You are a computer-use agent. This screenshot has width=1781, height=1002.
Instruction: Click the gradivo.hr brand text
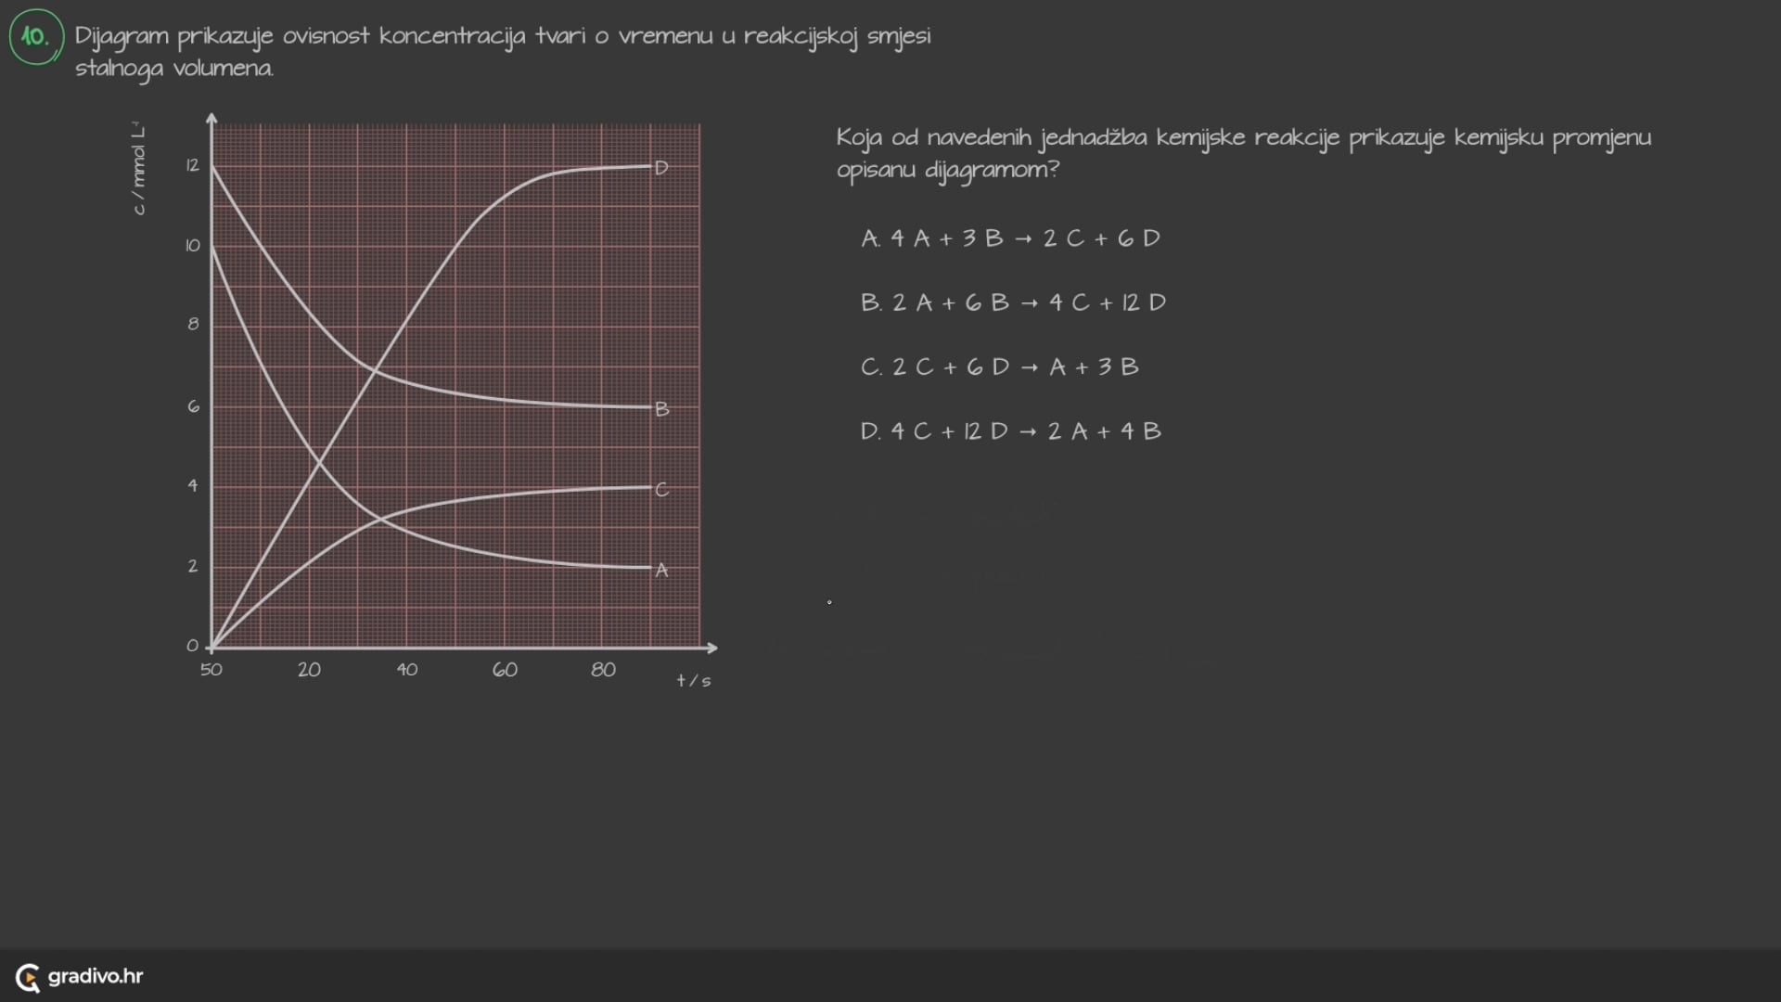point(96,976)
